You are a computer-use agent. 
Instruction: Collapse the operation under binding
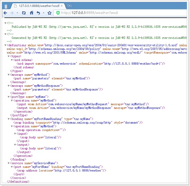(x=12, y=126)
